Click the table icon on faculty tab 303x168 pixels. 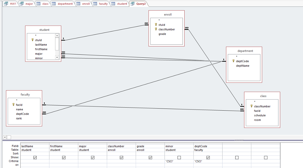95,4
